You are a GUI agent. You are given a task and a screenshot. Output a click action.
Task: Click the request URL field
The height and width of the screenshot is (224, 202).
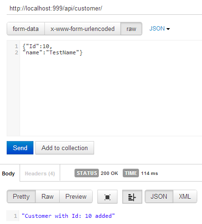point(104,9)
